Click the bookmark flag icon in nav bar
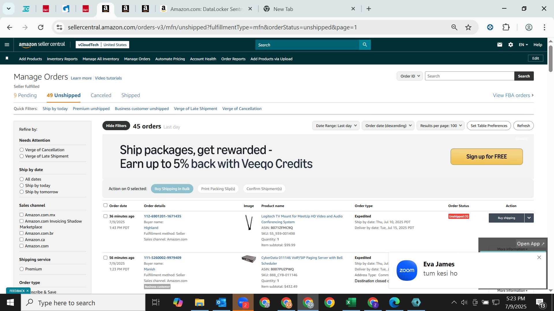Viewport: 554px width, 311px height. point(7,58)
